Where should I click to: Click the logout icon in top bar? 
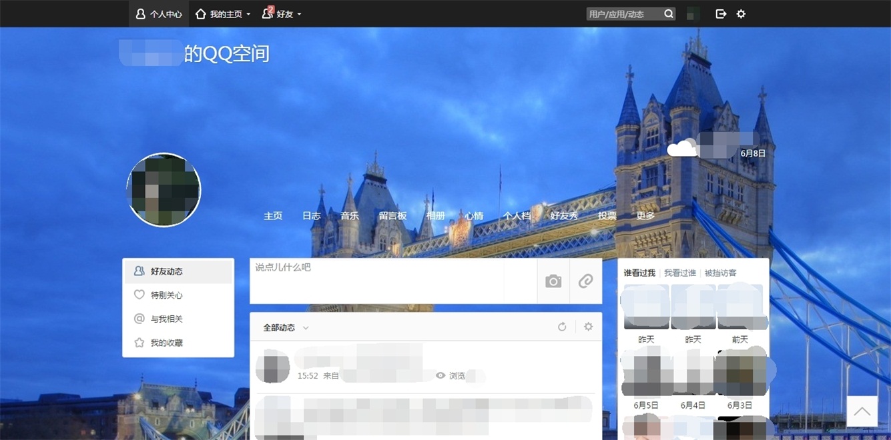click(x=721, y=13)
